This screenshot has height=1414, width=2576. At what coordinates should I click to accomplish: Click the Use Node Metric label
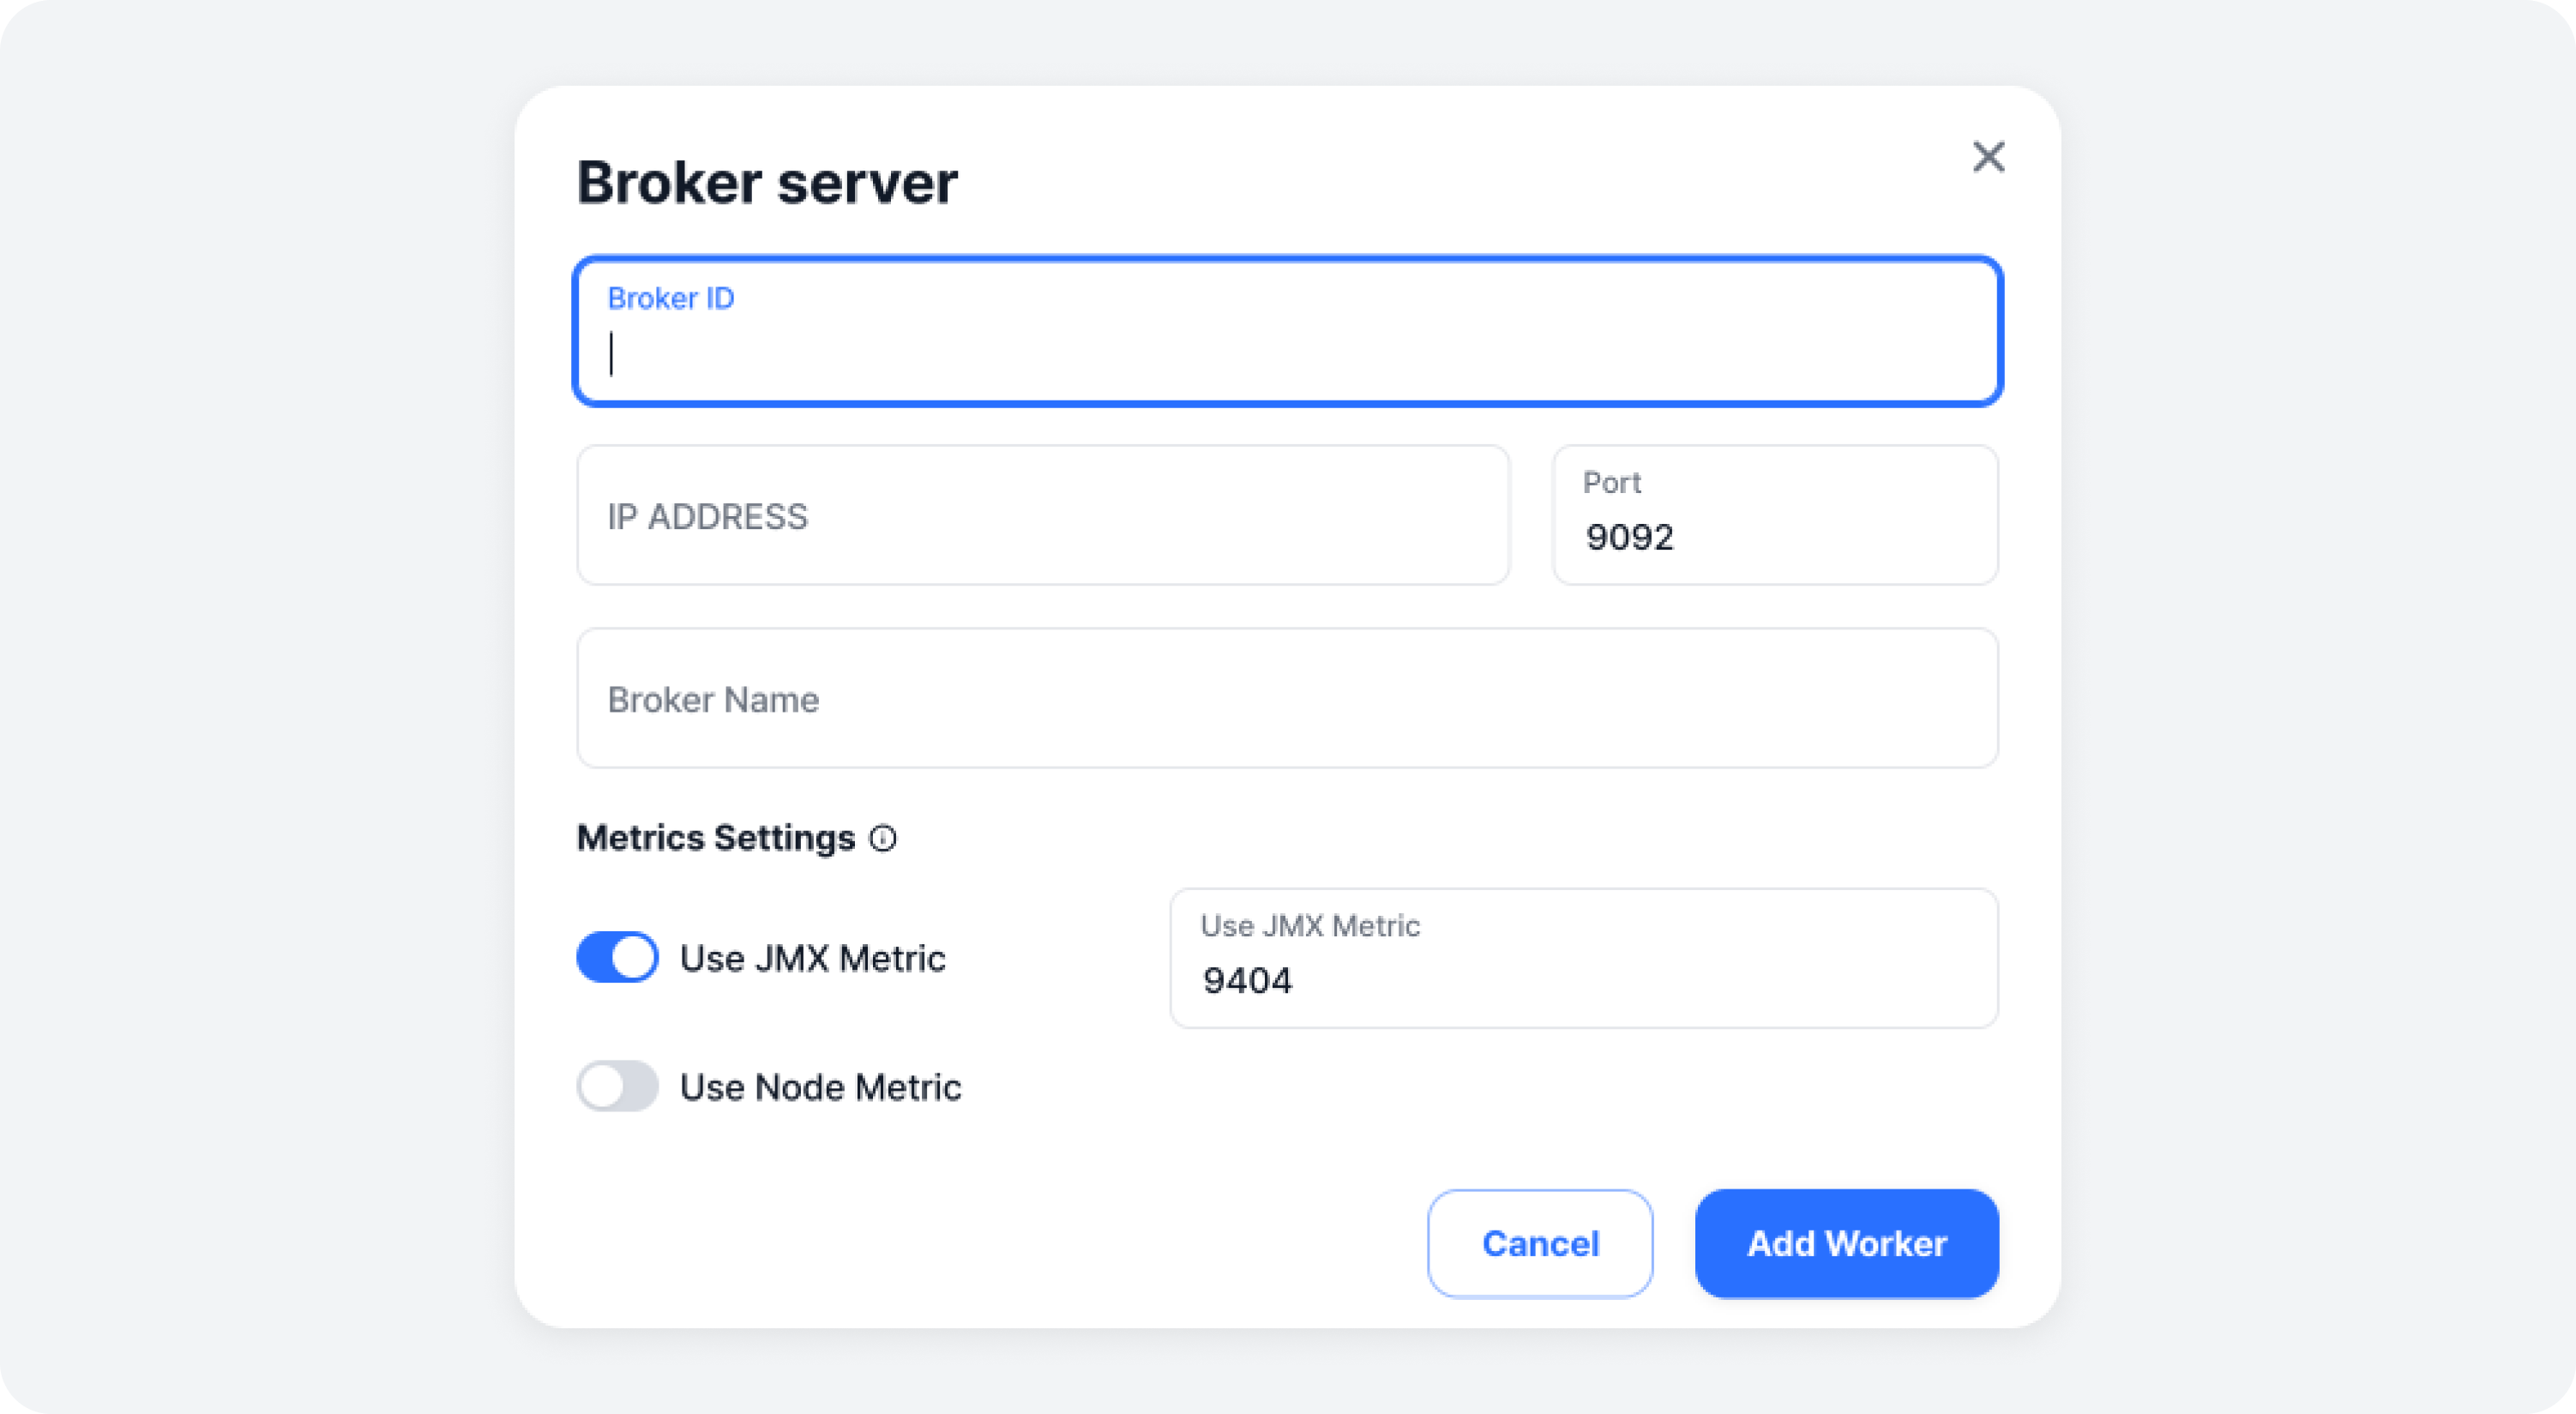click(x=820, y=1087)
